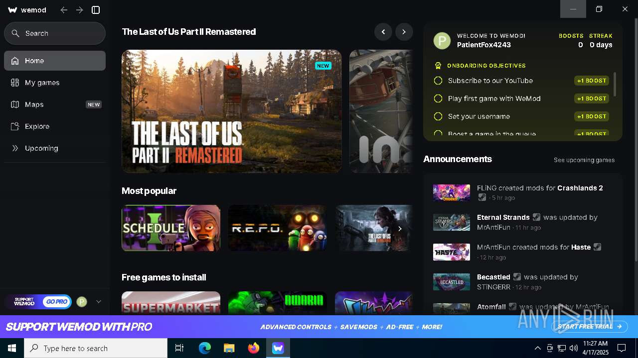638x358 pixels.
Task: Go back with the left arrow
Action: (x=64, y=10)
